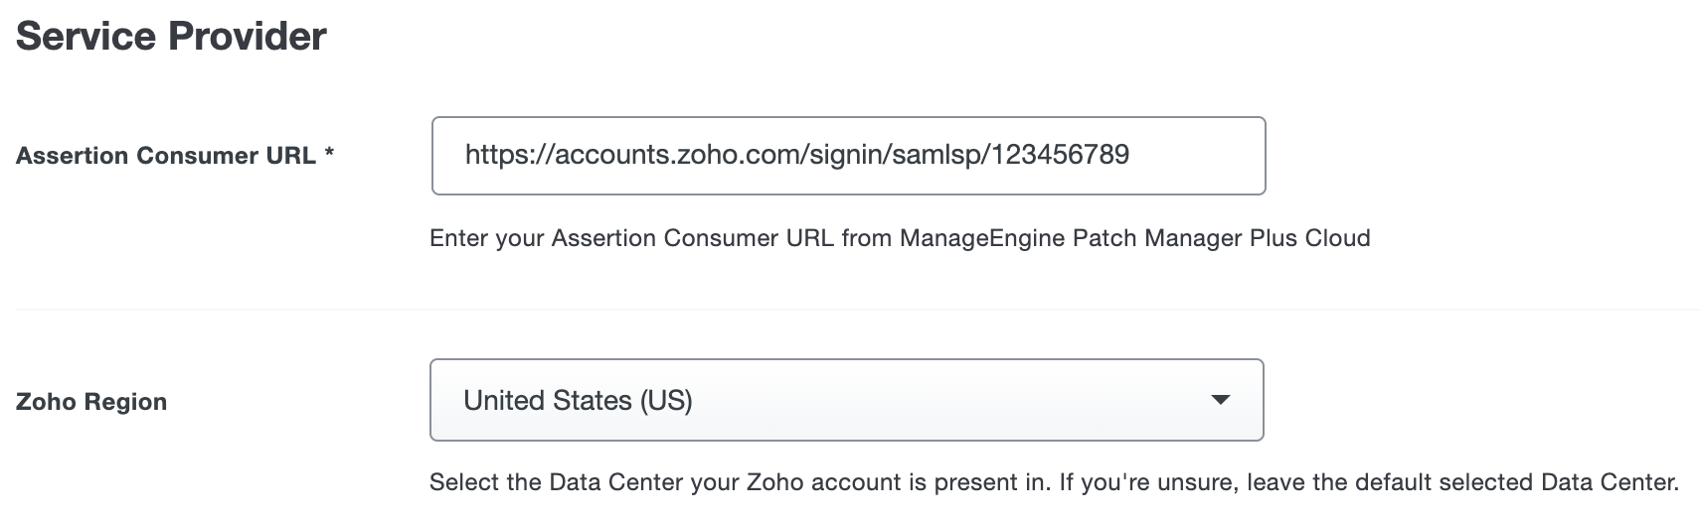Click the Service Provider heading

171,37
